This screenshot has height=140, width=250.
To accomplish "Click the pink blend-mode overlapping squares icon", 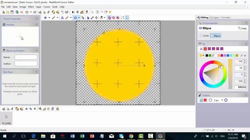I will (x=109, y=18).
